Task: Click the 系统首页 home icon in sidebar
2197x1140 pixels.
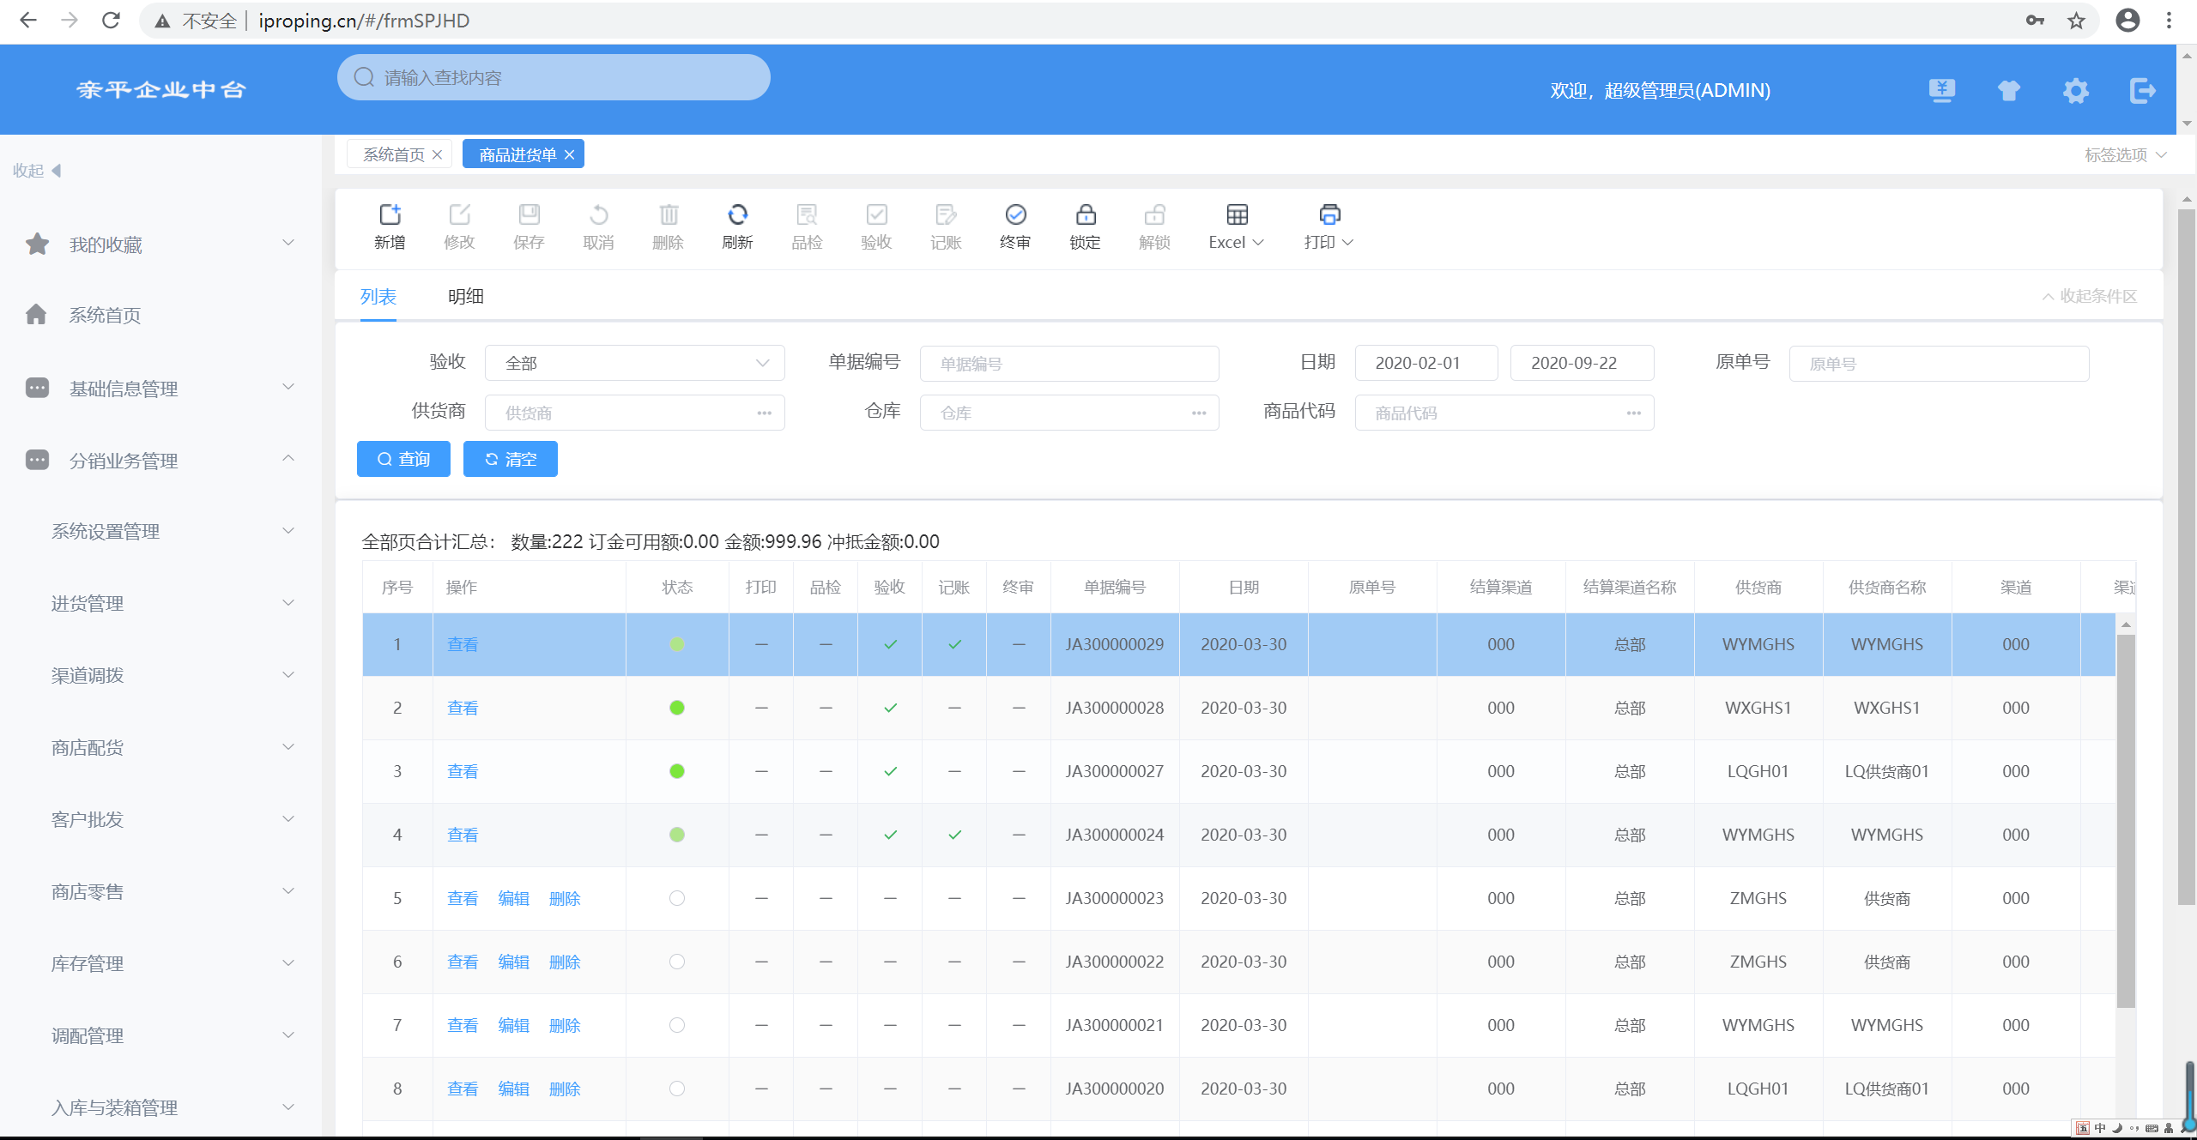Action: pyautogui.click(x=36, y=315)
